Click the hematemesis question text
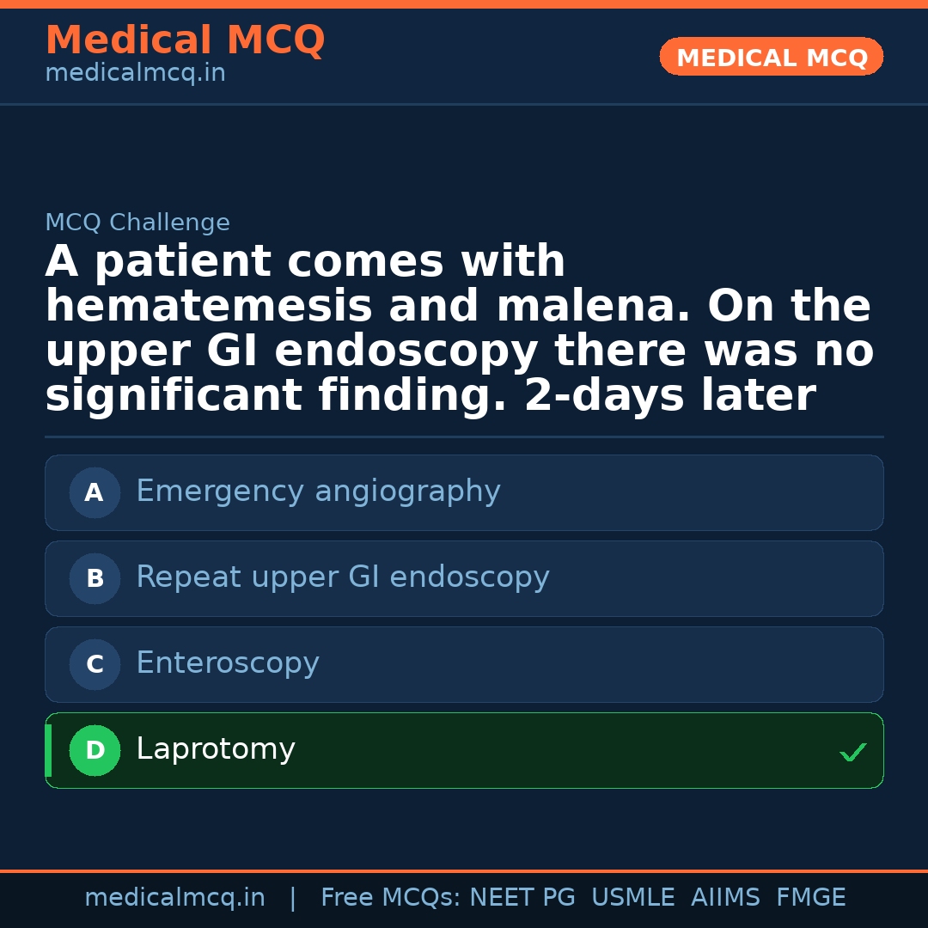Screen dimensions: 928x928 tap(459, 329)
